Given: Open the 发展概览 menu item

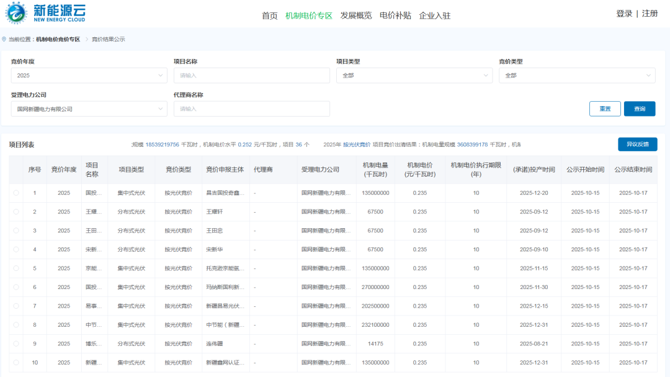Looking at the screenshot, I should coord(355,16).
